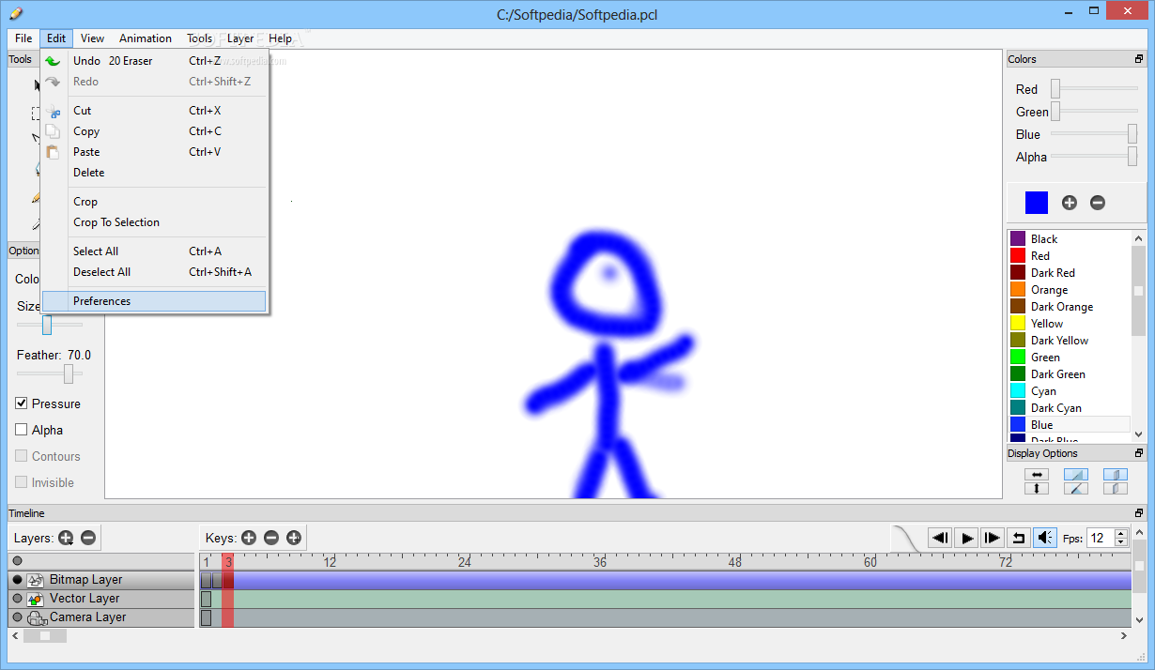
Task: Toggle the Invisible checkbox
Action: coord(22,482)
